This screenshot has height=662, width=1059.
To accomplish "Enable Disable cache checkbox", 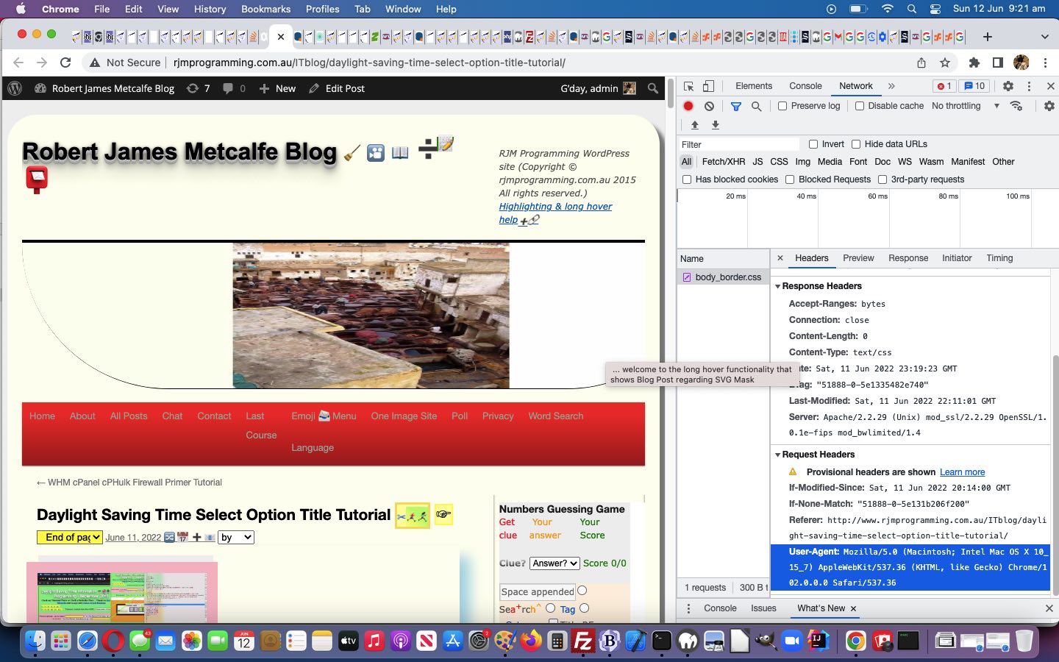I will pyautogui.click(x=860, y=106).
